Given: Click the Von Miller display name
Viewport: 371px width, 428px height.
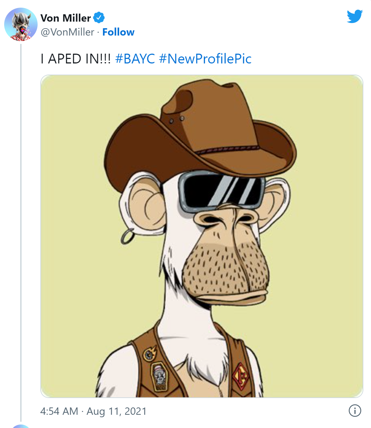Looking at the screenshot, I should (x=65, y=18).
